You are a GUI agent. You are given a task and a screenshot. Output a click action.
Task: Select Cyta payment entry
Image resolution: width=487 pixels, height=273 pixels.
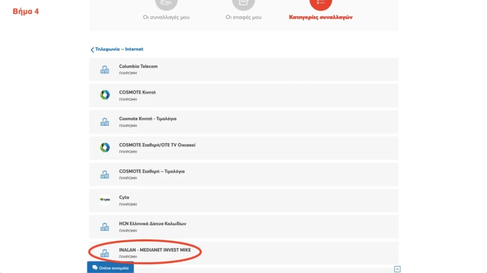(x=243, y=200)
